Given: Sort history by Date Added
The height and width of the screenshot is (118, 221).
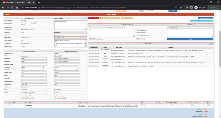Looking at the screenshot, I should point(94,47).
